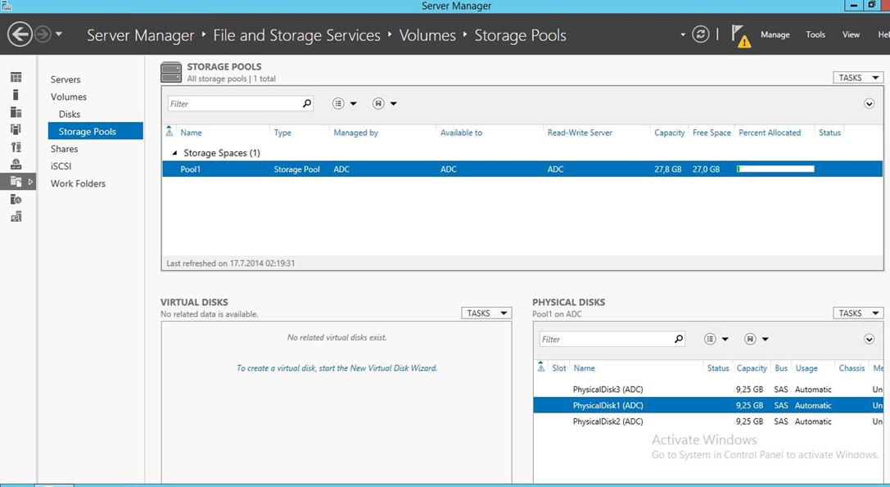Collapse the Storage Spaces (1) group
This screenshot has width=890, height=487.
(174, 153)
